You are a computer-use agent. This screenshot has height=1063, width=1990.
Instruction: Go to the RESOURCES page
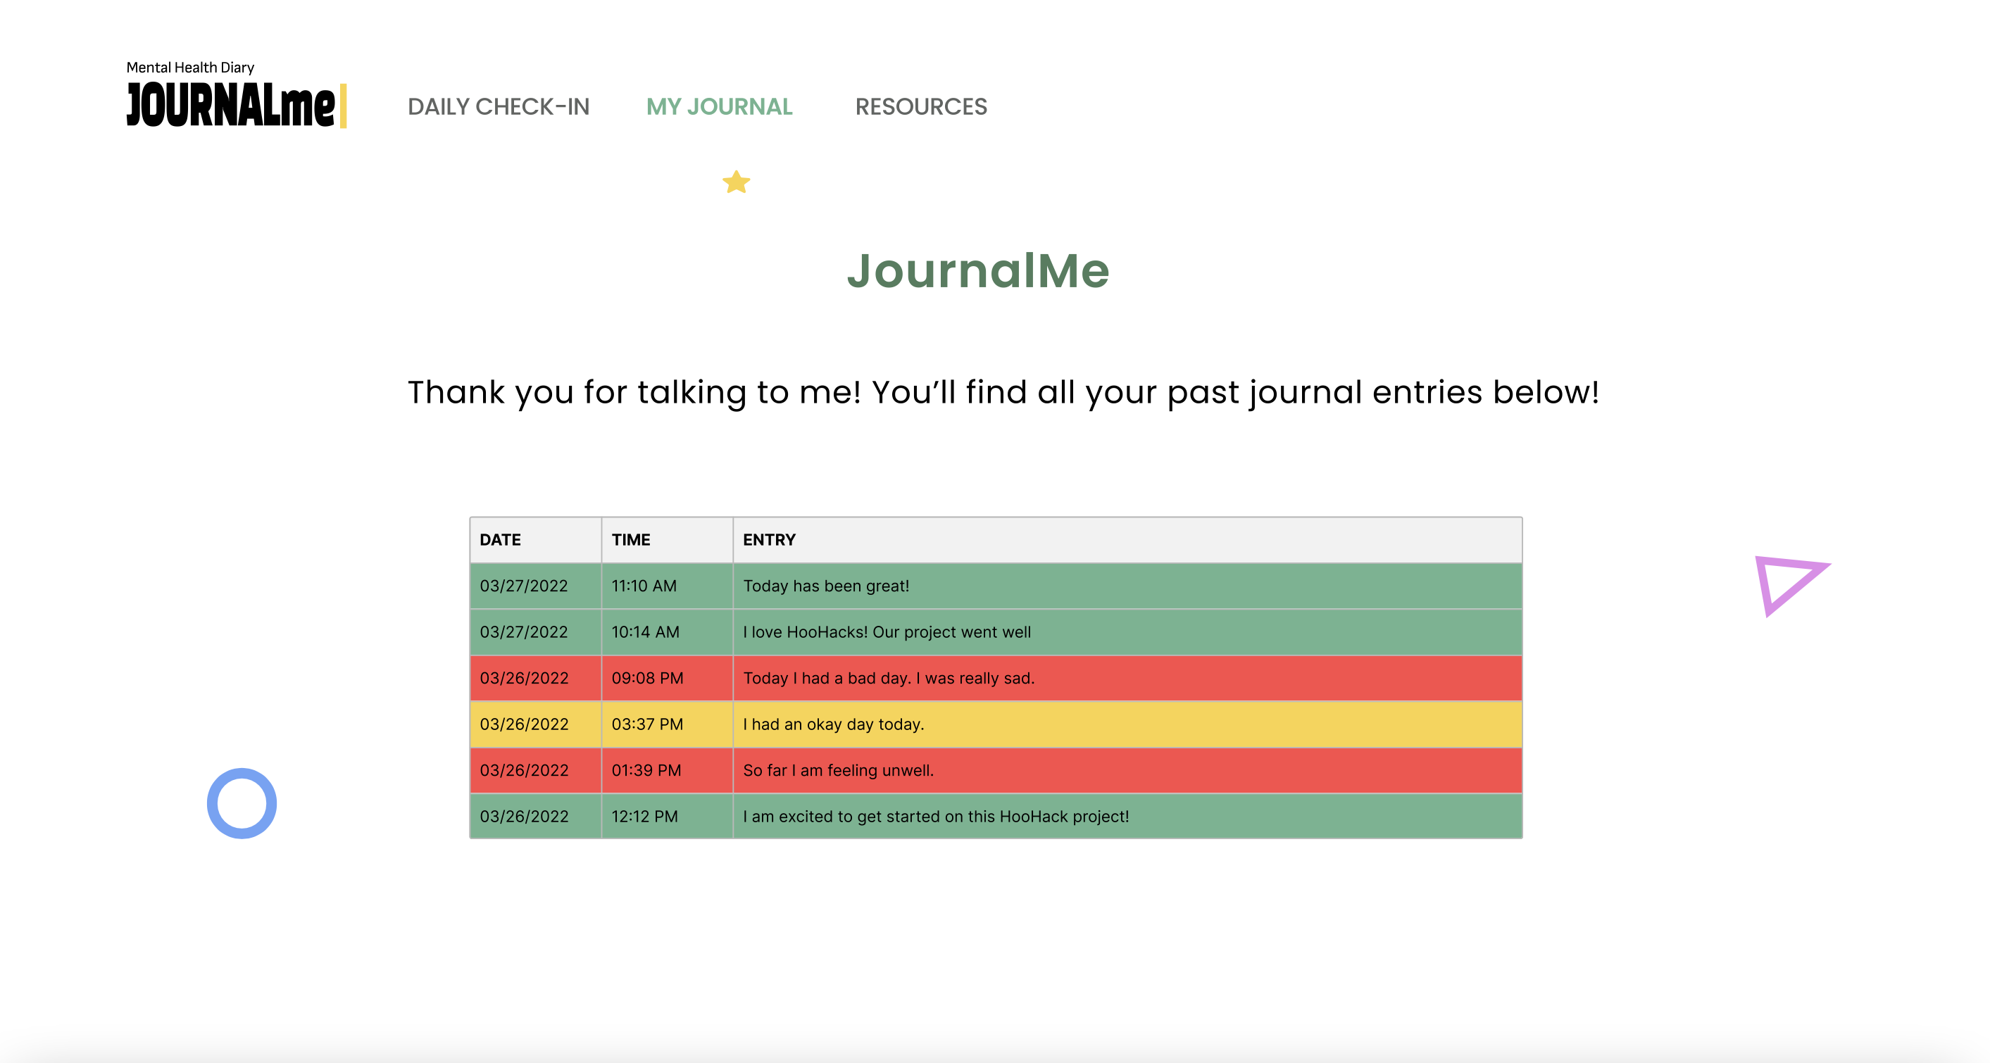point(921,106)
